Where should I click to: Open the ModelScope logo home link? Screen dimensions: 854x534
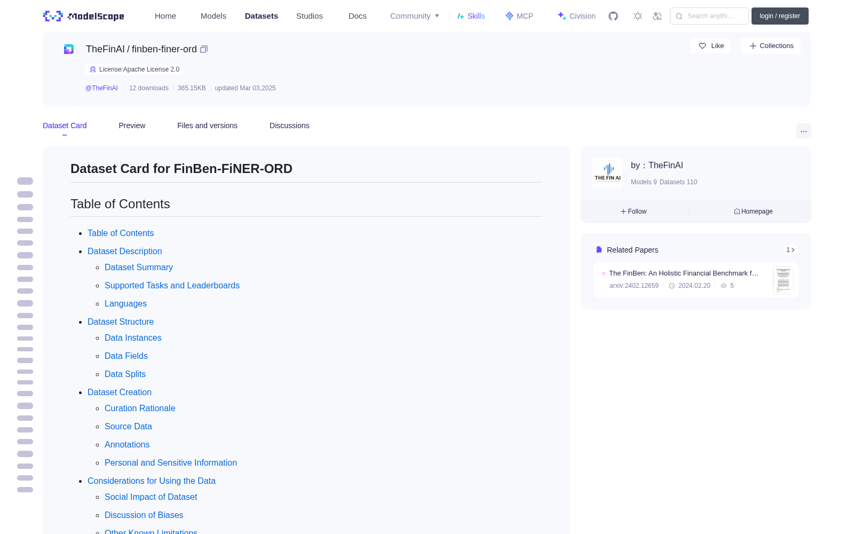coord(83,16)
